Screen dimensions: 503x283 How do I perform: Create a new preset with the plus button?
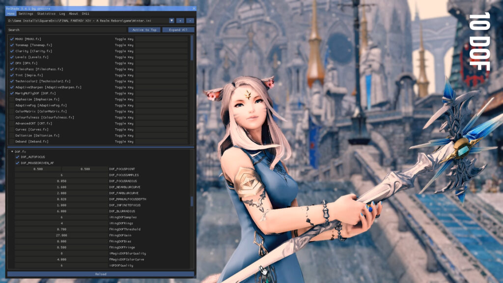tap(180, 21)
